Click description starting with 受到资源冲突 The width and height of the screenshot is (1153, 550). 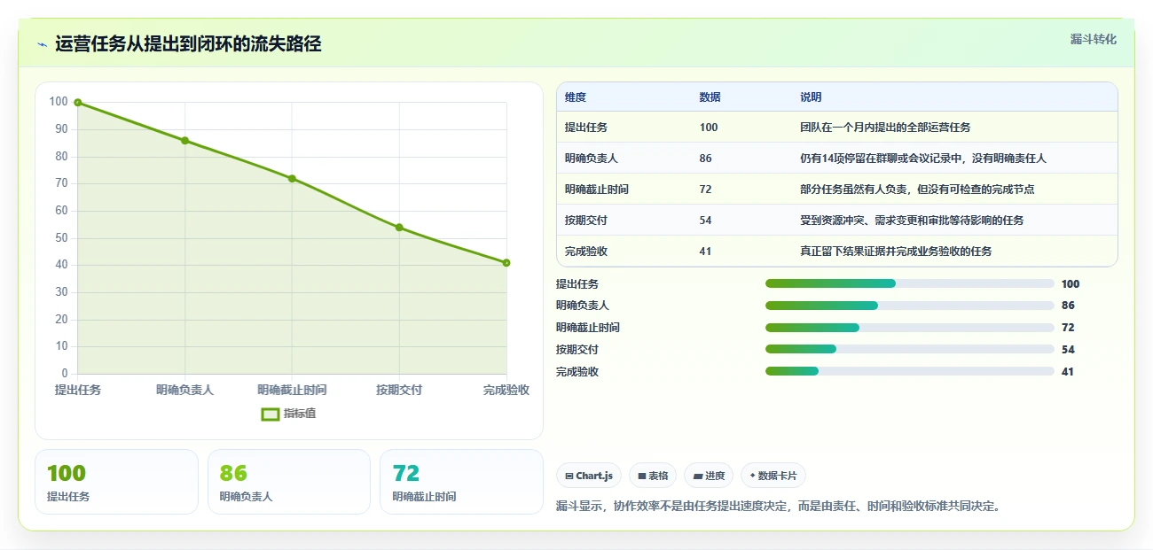912,221
